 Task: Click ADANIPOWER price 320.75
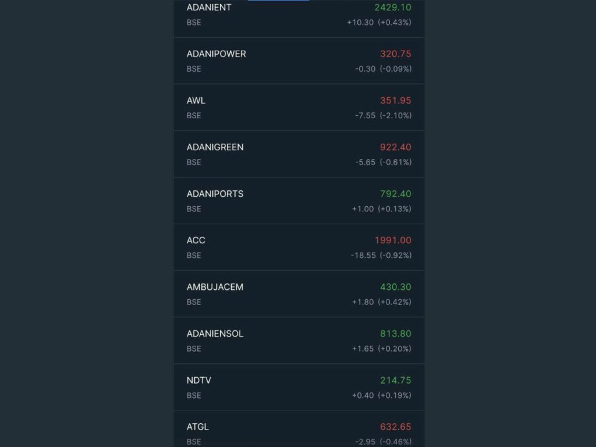[395, 54]
